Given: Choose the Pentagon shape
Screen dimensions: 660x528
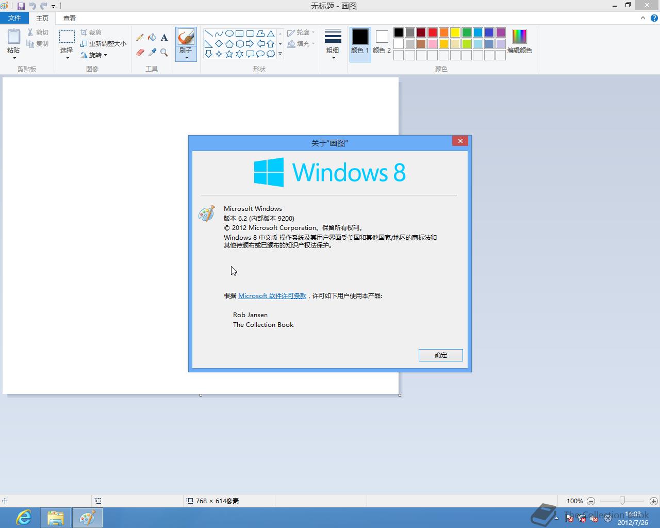Looking at the screenshot, I should pos(229,44).
